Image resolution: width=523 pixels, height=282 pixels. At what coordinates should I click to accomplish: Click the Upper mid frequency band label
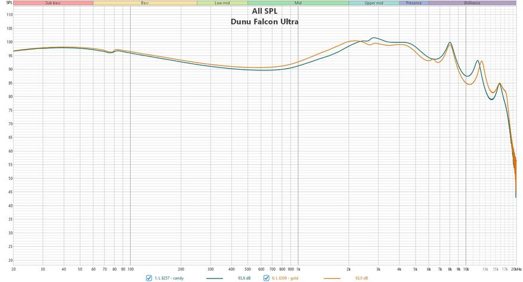pos(373,3)
